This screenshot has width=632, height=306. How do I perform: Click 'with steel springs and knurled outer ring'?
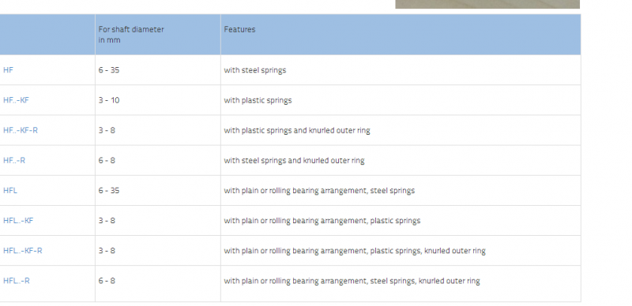(294, 161)
